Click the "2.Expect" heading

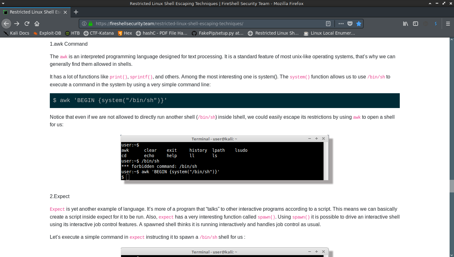click(x=60, y=196)
